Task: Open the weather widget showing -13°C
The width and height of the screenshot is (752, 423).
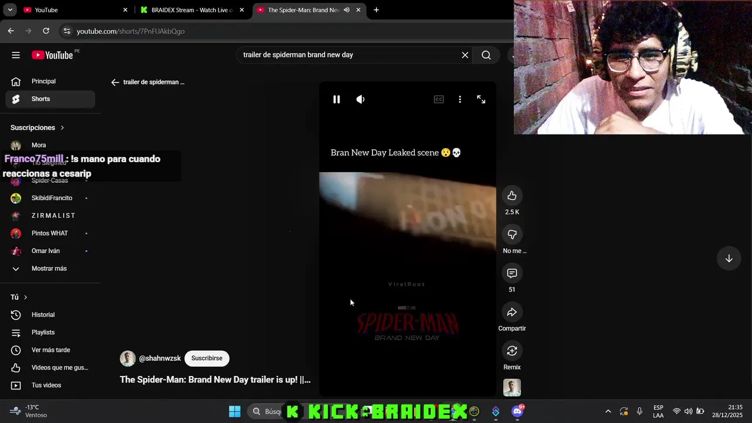Action: pyautogui.click(x=29, y=411)
